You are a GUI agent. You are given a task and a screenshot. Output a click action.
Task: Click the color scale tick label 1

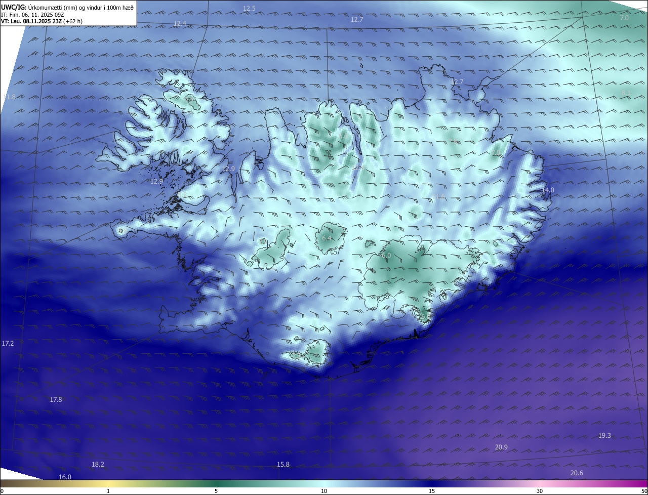pos(108,491)
